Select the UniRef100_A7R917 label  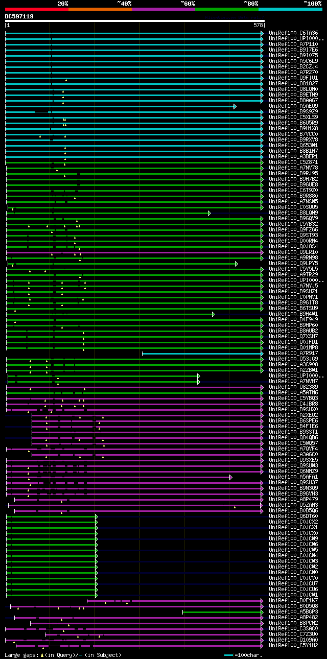pos(293,354)
